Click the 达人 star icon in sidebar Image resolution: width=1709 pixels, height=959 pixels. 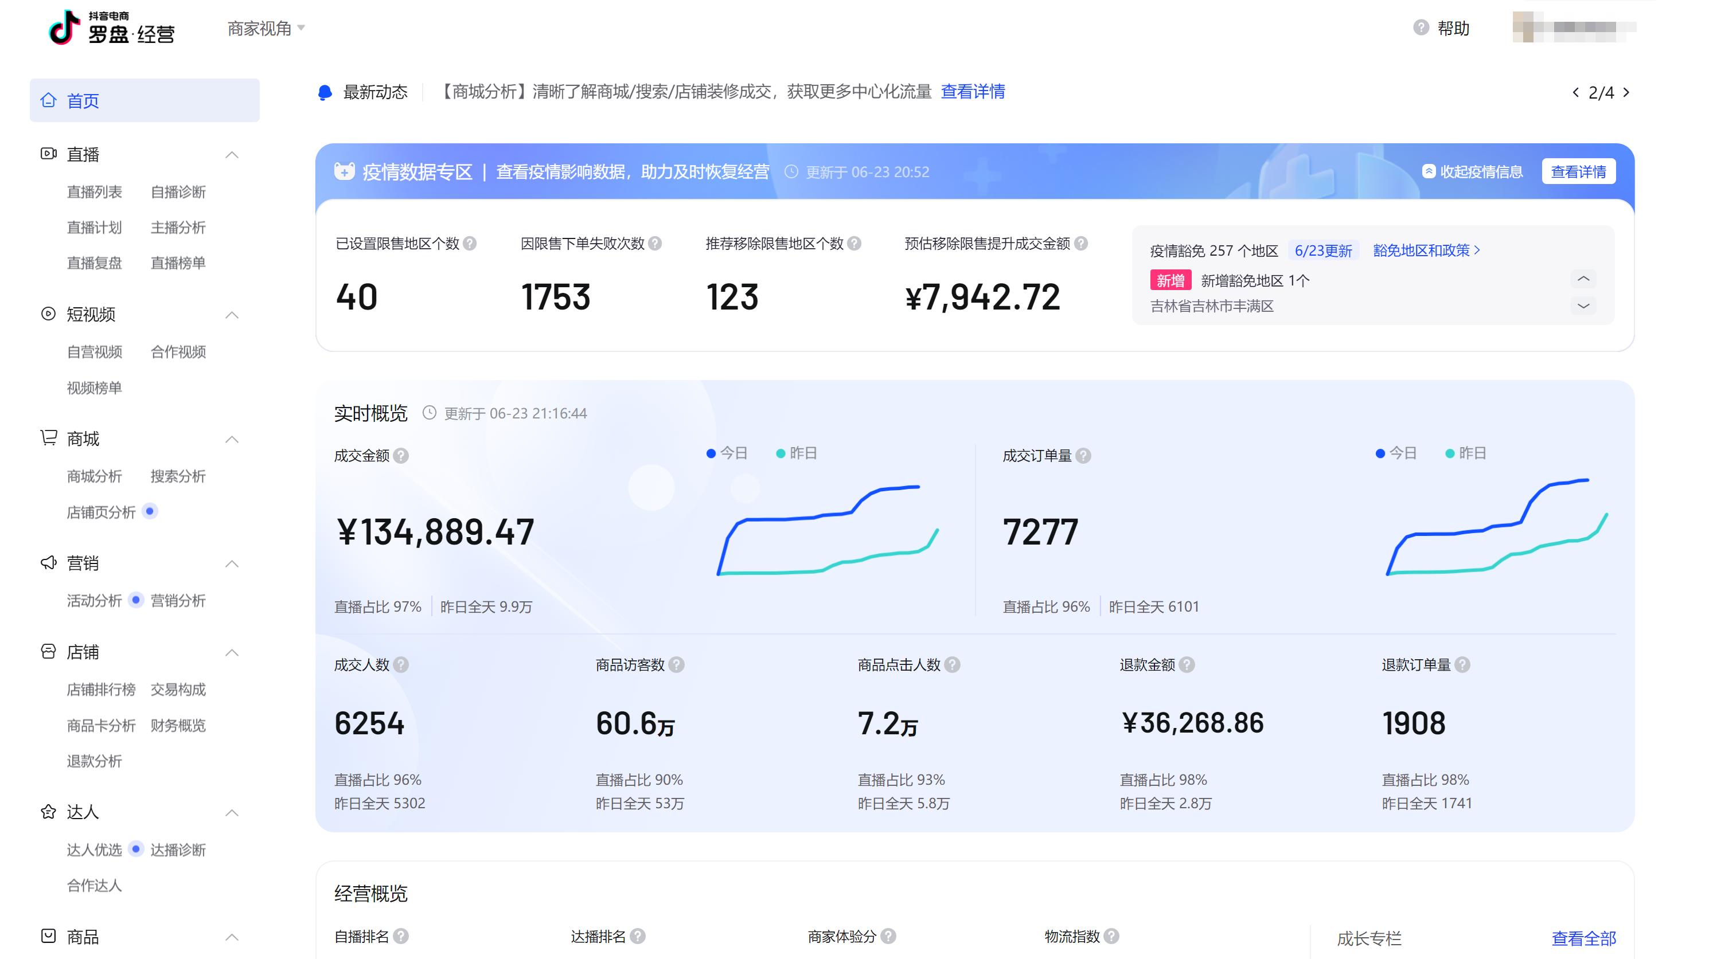pyautogui.click(x=48, y=812)
